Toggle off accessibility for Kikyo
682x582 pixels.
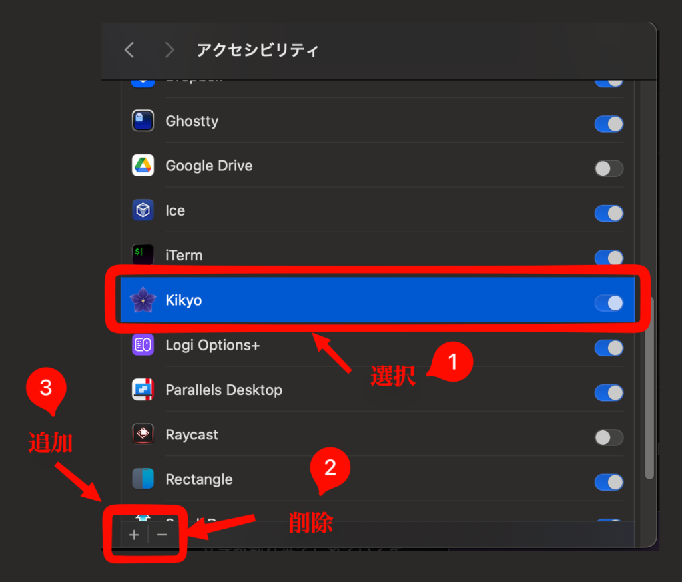click(609, 303)
